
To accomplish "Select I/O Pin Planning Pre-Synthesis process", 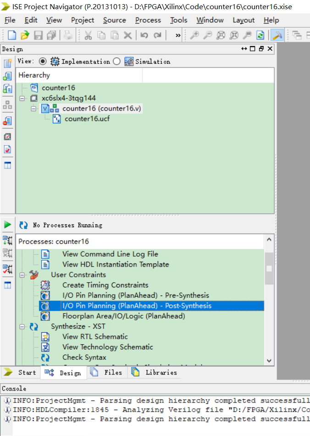I will [136, 296].
